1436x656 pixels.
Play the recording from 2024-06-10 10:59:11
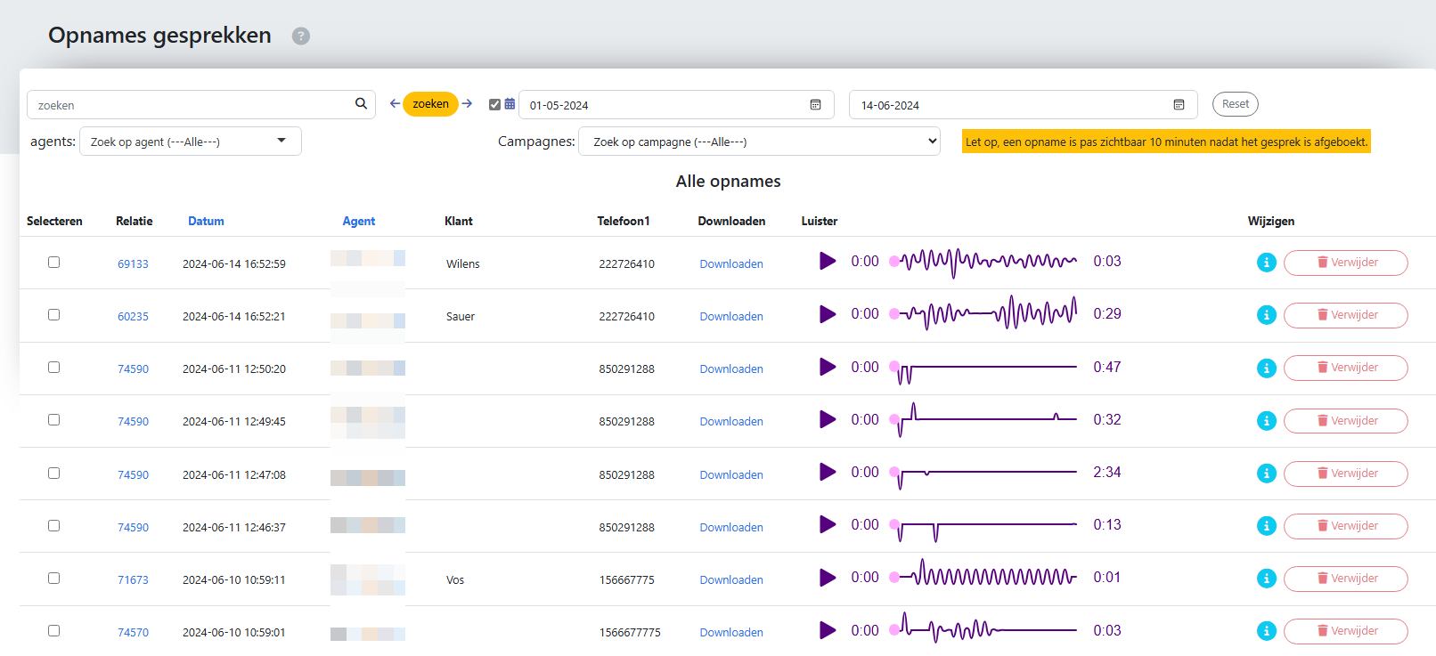(x=828, y=578)
